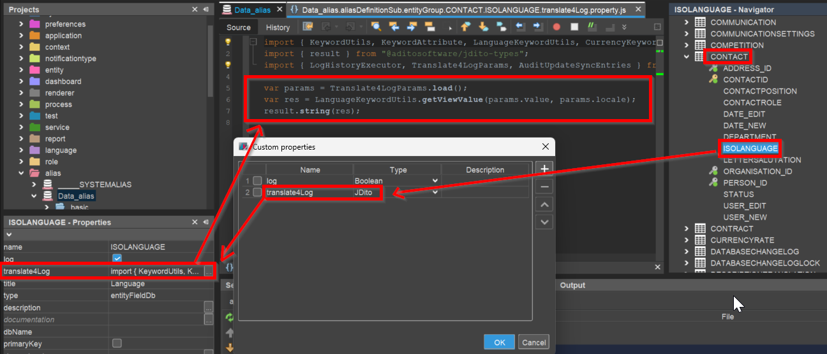
Task: Collapse Data_alias node in Projects tree
Action: click(x=34, y=196)
